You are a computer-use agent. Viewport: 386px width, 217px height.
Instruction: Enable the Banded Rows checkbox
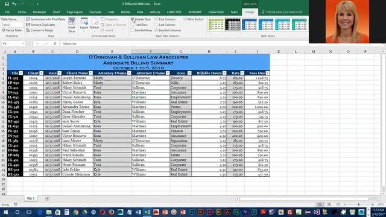pos(133,30)
